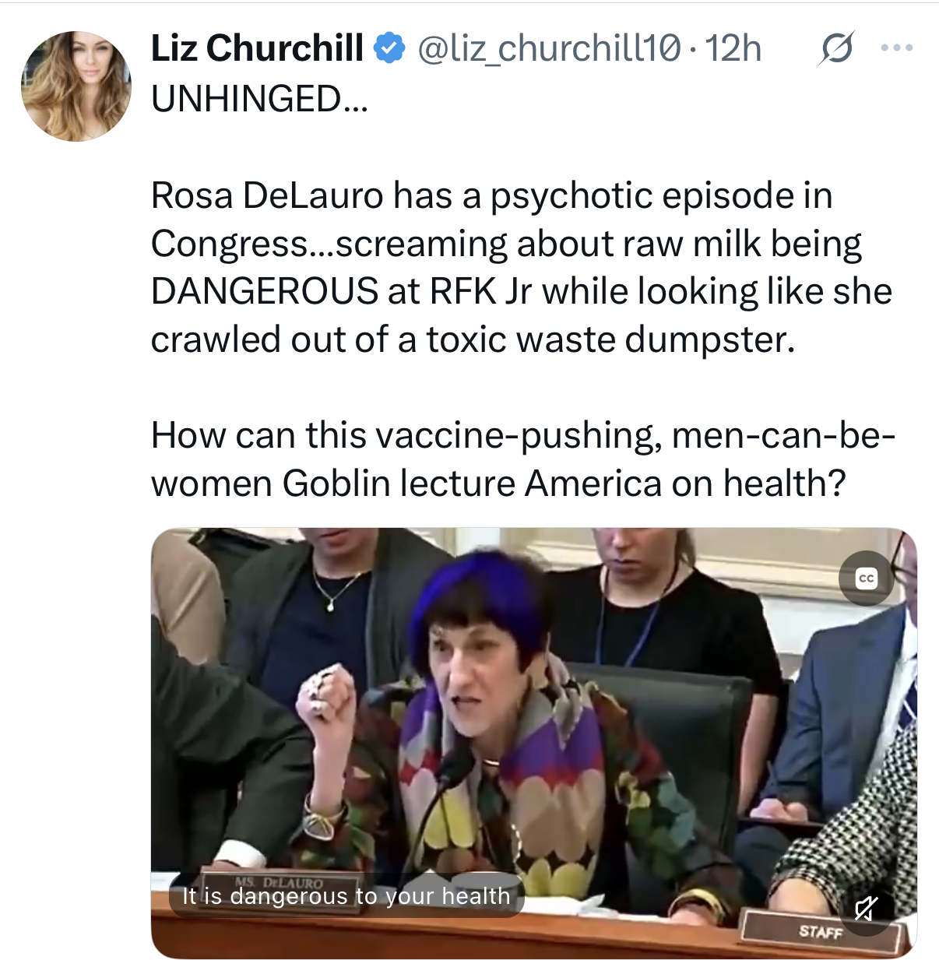939x960 pixels.
Task: Click the paragraph beginning 'How can this'
Action: click(x=522, y=459)
